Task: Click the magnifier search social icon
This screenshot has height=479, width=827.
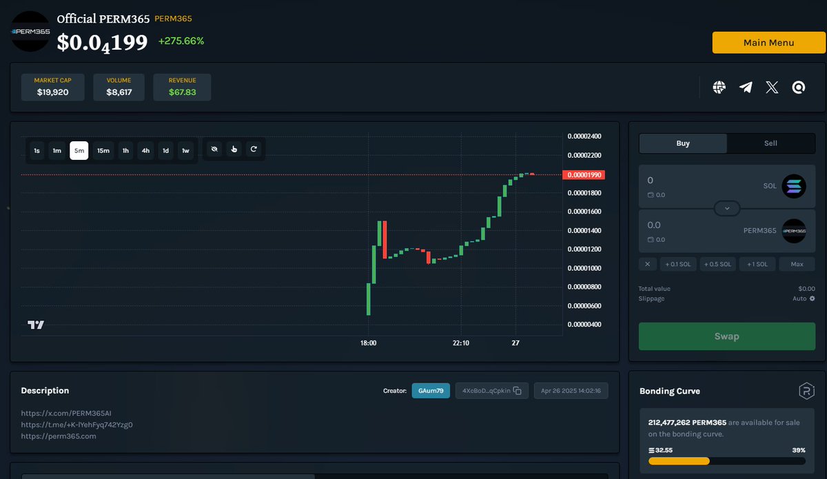Action: click(x=799, y=87)
